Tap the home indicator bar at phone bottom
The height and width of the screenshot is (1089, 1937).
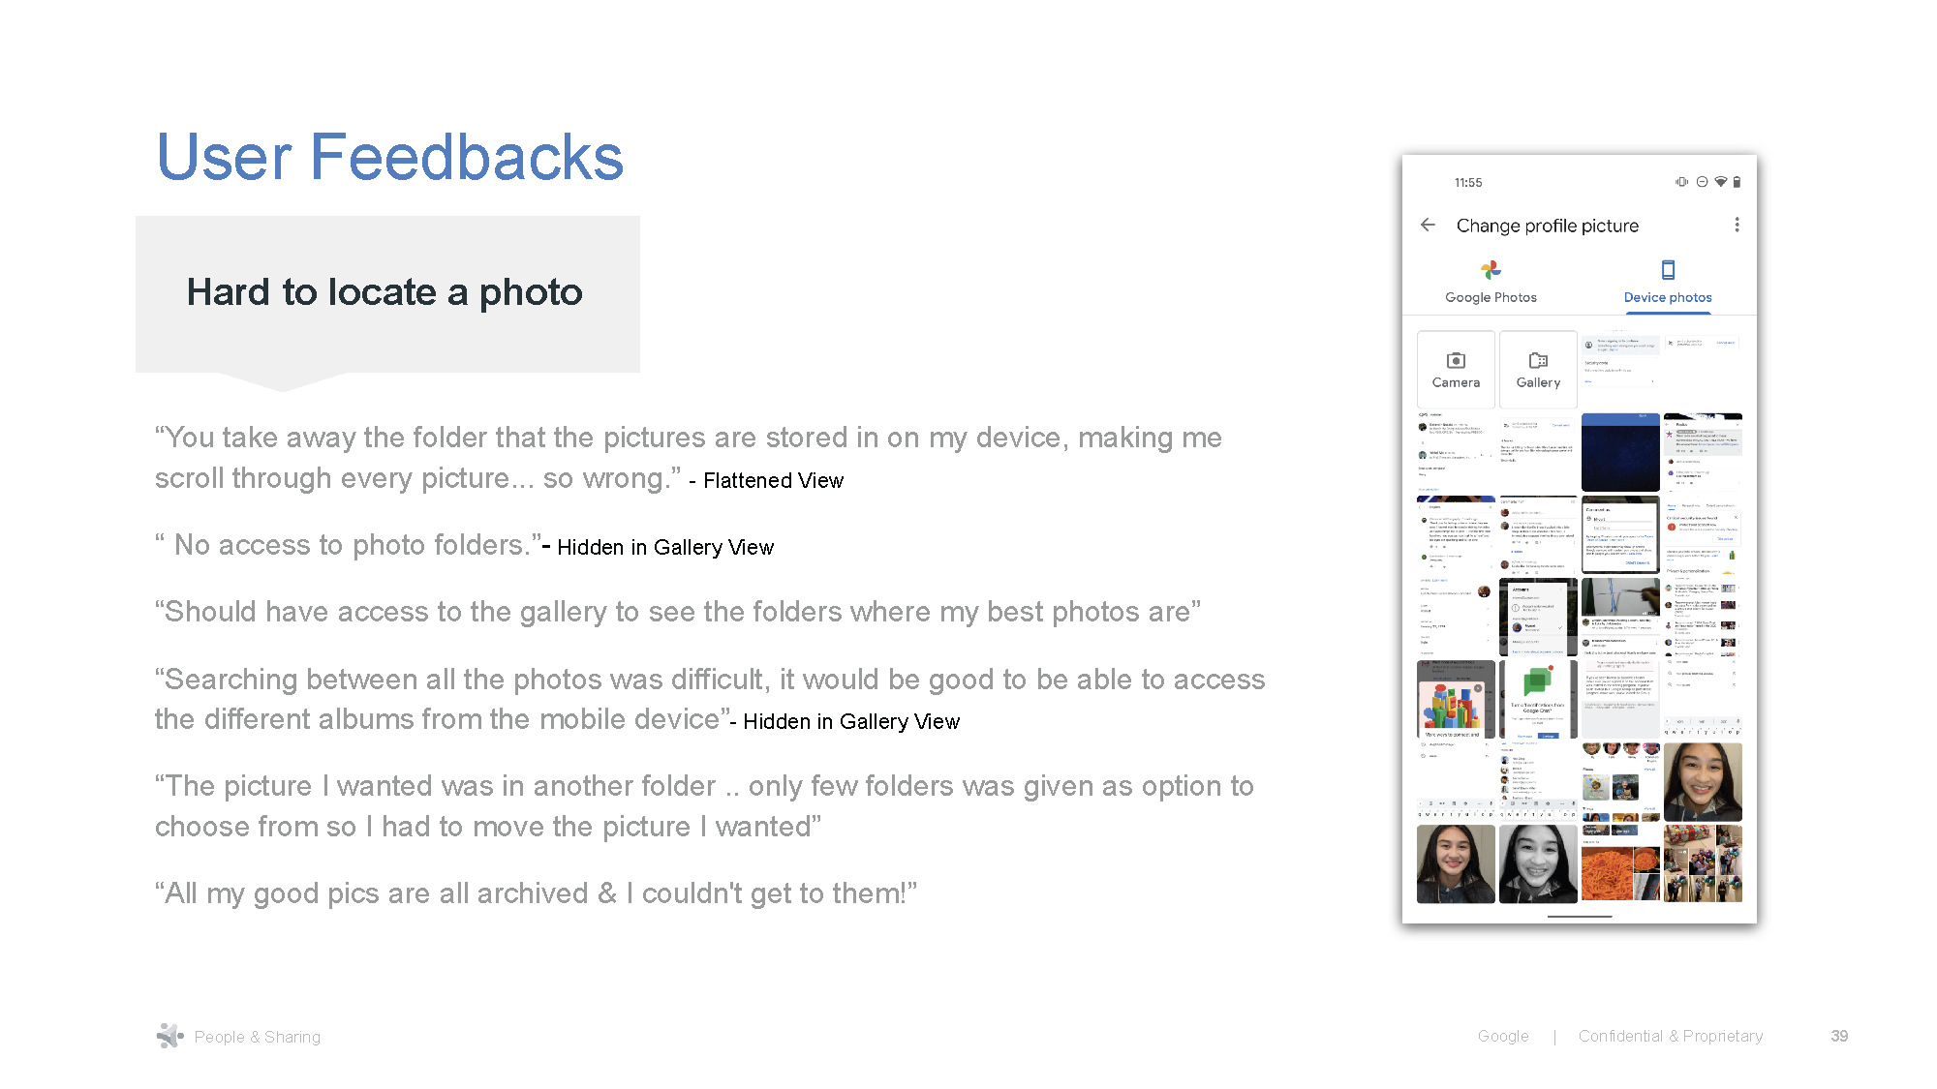(x=1580, y=916)
